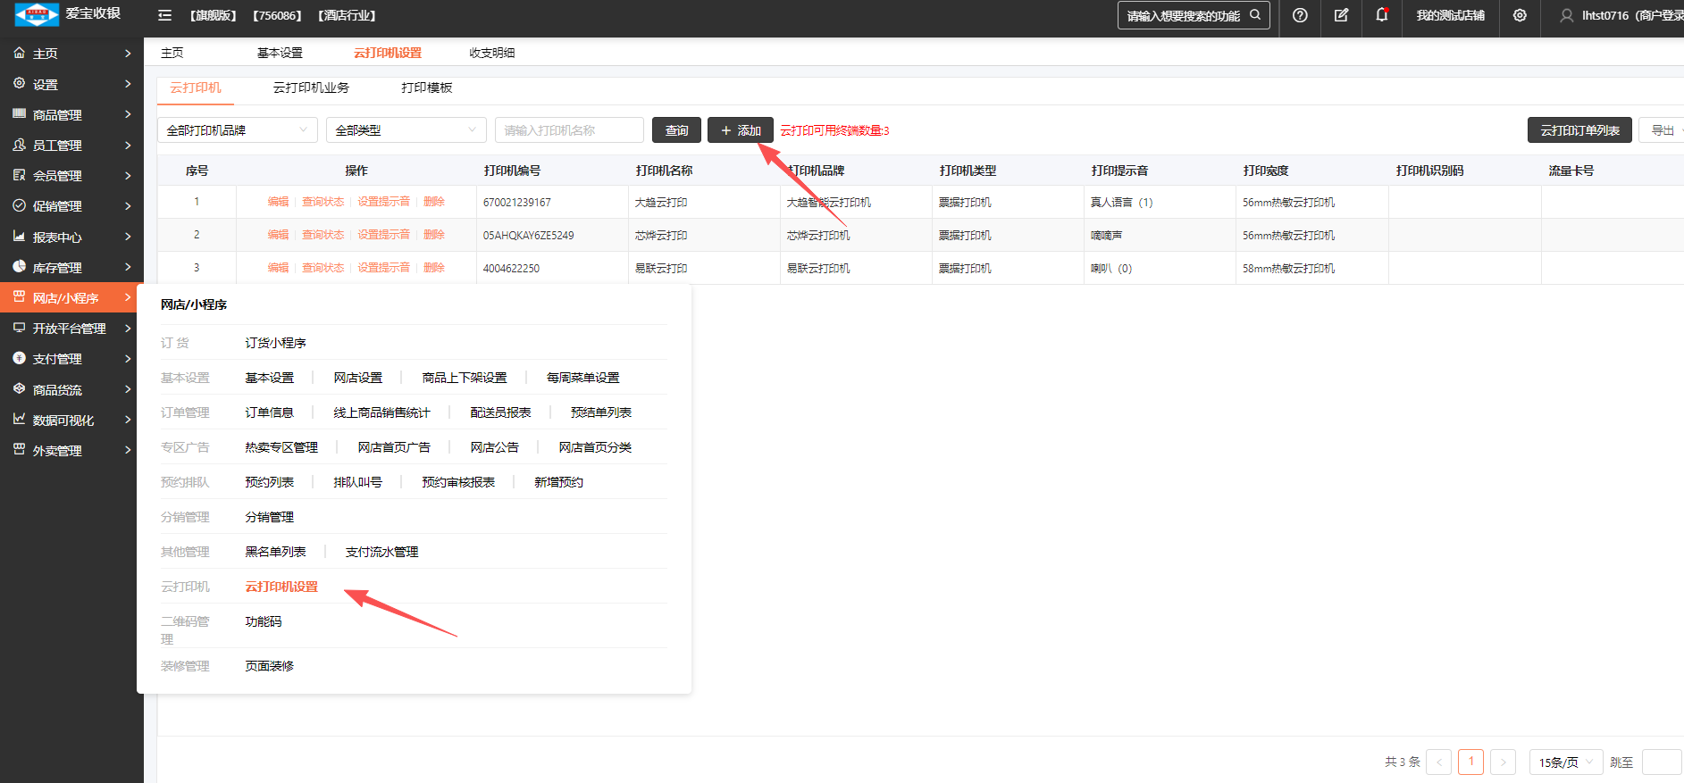Click the help question mark icon

(x=1300, y=15)
